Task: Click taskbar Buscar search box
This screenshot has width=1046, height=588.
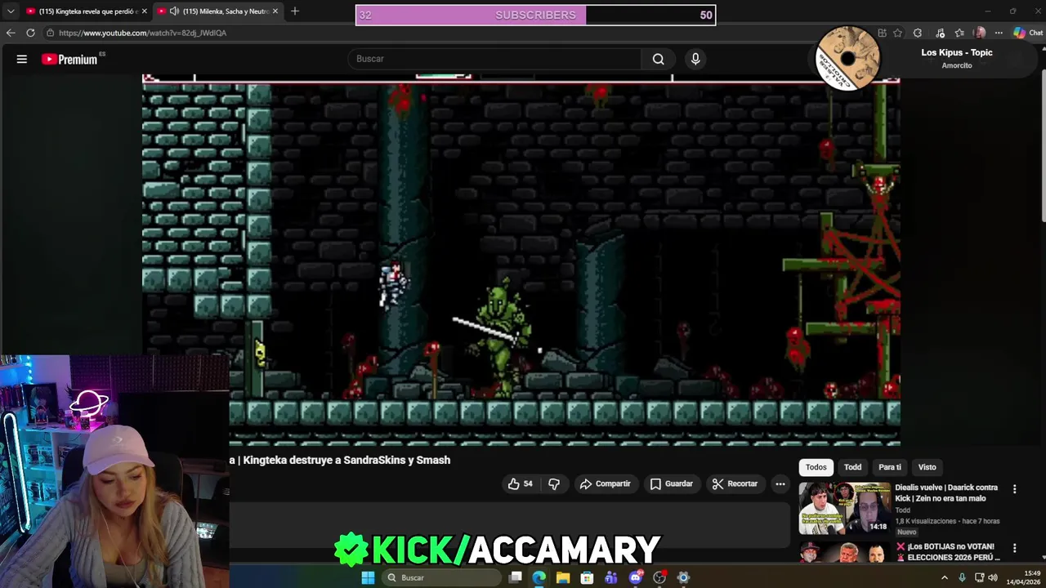Action: [442, 577]
